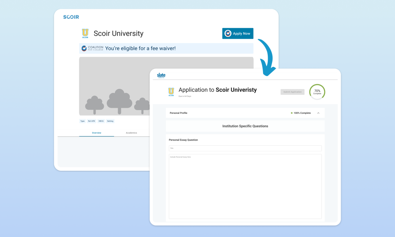Select the HBCU tag chip

101,121
